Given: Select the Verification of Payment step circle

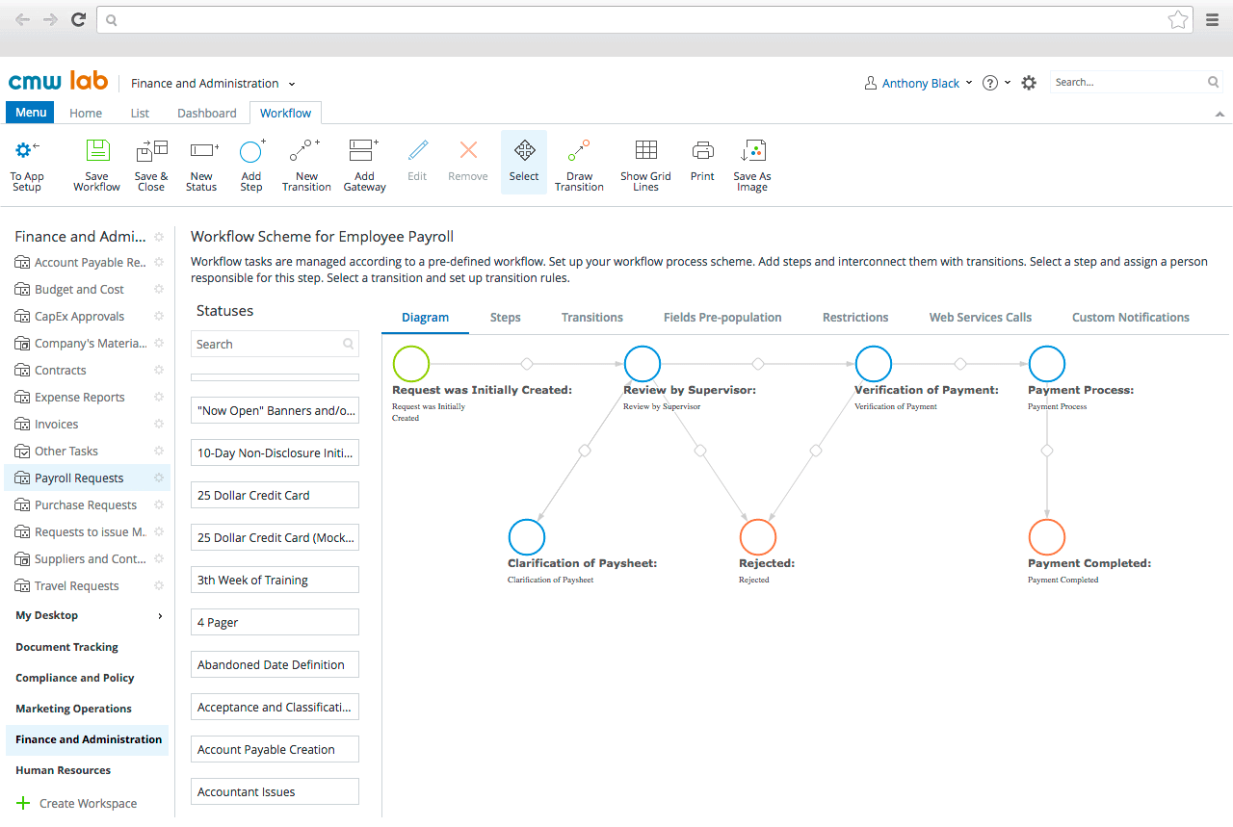Looking at the screenshot, I should tap(874, 364).
